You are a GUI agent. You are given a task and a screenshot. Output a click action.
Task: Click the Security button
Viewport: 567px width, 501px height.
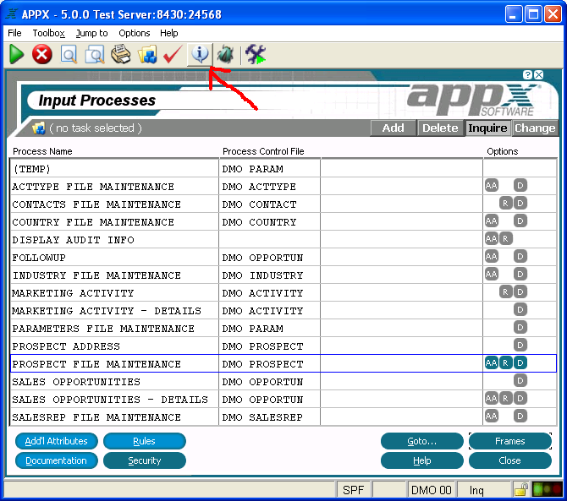pyautogui.click(x=144, y=460)
